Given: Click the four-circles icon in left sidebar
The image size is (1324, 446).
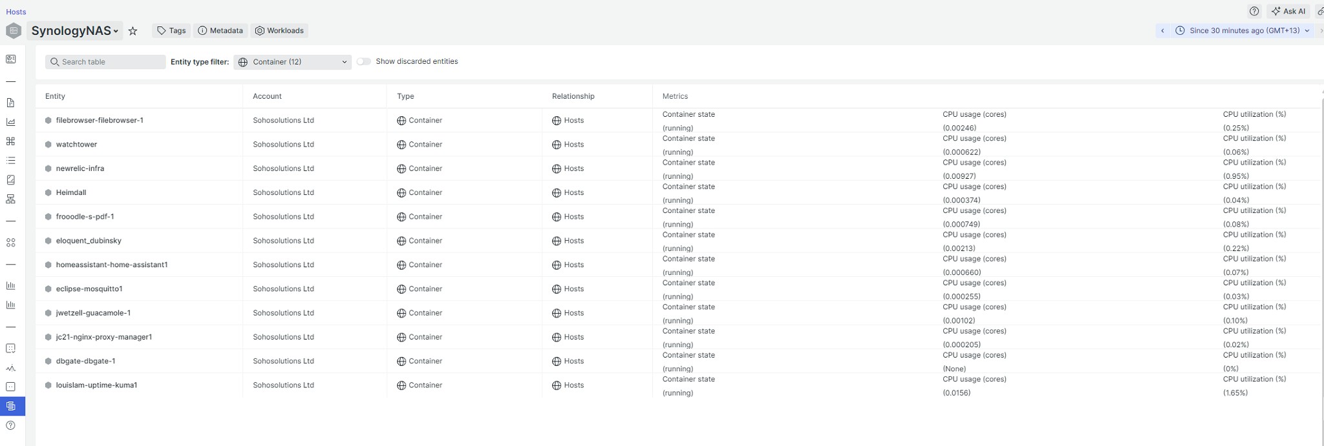Looking at the screenshot, I should (11, 243).
